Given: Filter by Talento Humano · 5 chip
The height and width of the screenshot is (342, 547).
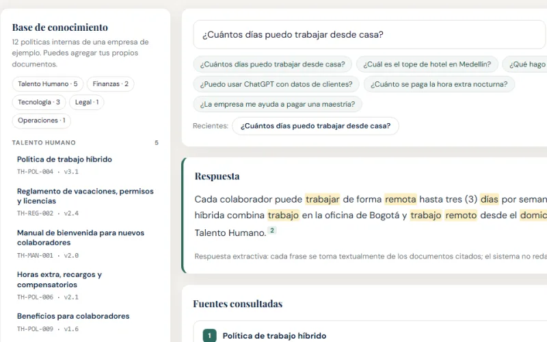Looking at the screenshot, I should (48, 83).
